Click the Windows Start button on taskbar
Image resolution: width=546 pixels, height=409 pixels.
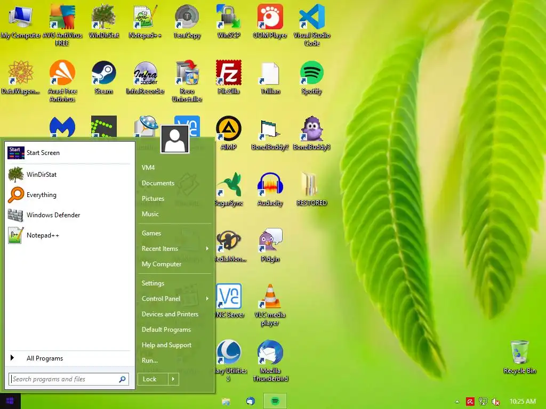coord(10,401)
